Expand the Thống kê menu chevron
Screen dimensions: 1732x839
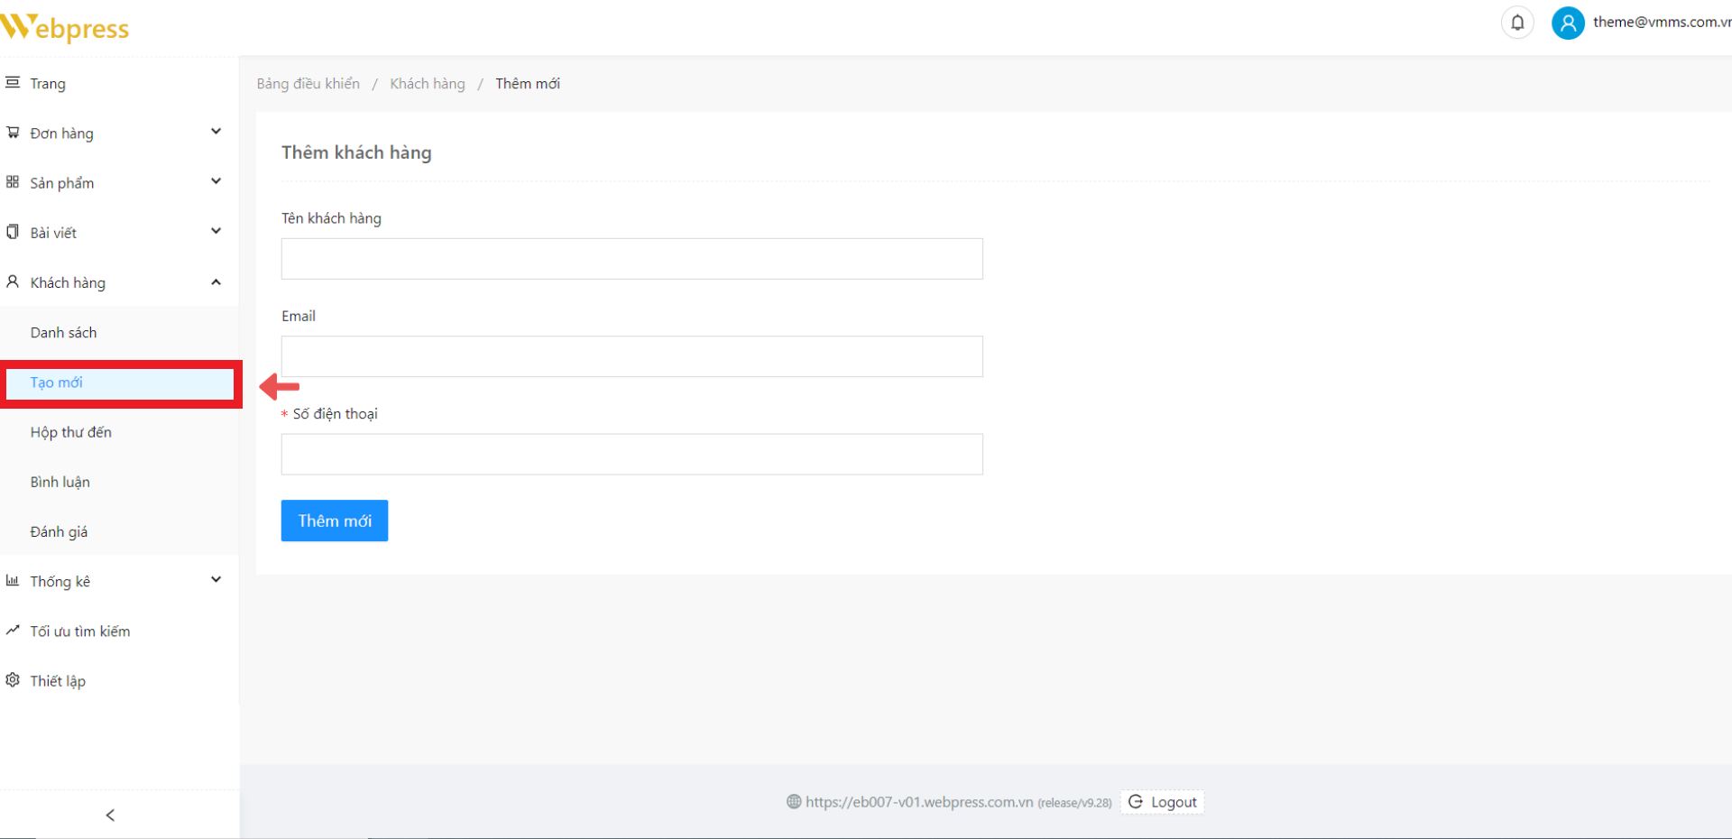[216, 580]
